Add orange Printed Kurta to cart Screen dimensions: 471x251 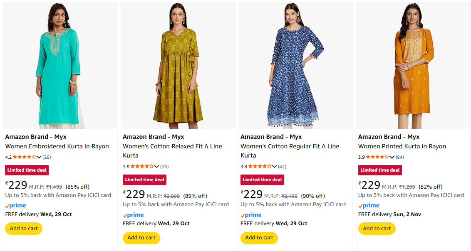[x=377, y=229]
